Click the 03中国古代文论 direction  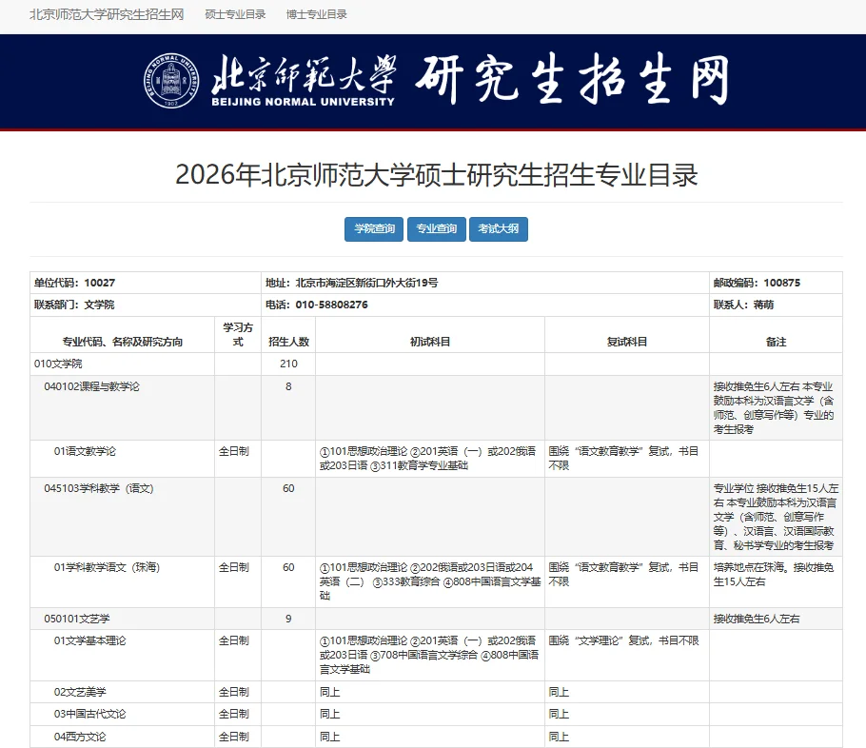click(90, 715)
